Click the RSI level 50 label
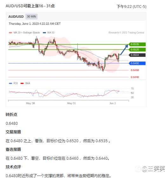Screen dimensions: 167x180 point(132,93)
